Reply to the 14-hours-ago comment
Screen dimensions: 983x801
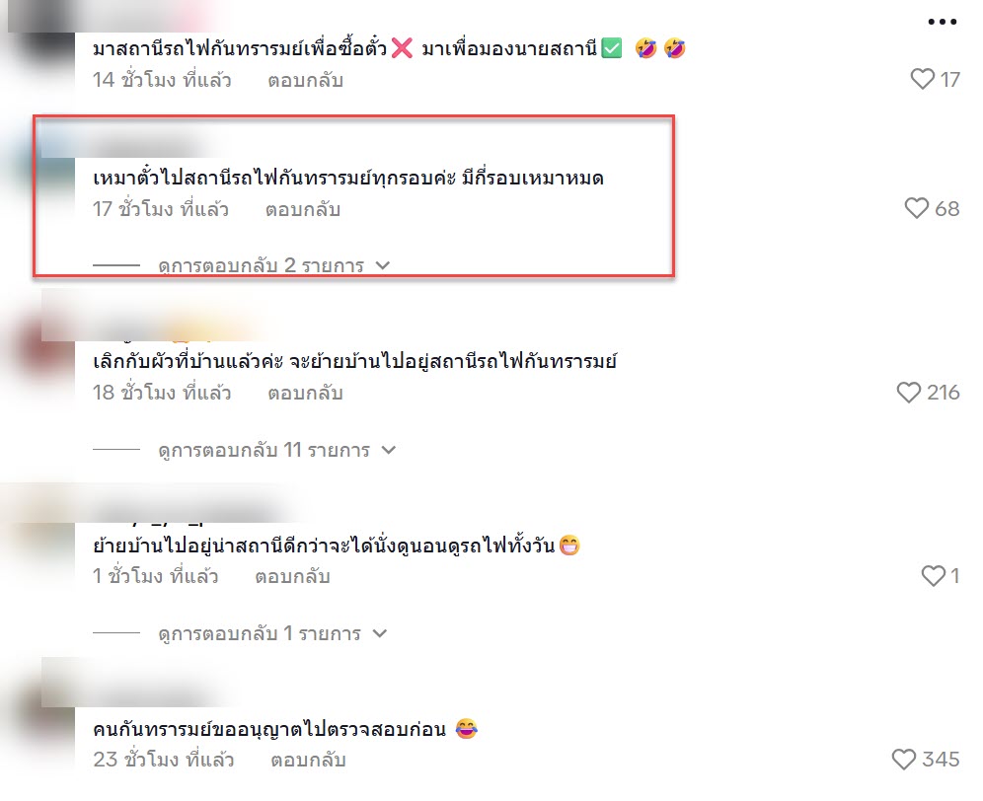pyautogui.click(x=305, y=80)
